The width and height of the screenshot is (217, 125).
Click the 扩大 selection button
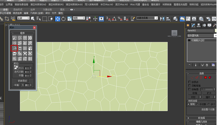209,93
